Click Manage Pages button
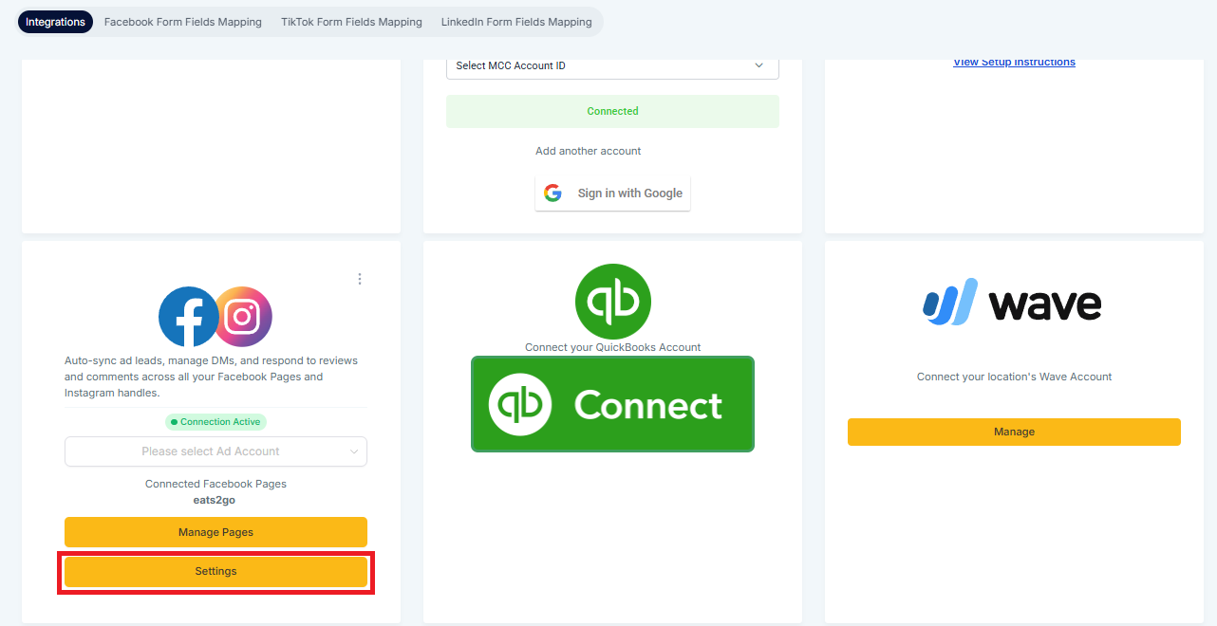1217x626 pixels. (x=215, y=532)
